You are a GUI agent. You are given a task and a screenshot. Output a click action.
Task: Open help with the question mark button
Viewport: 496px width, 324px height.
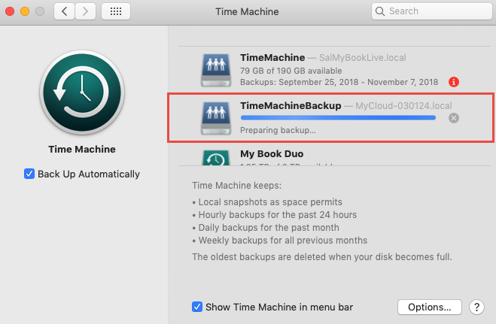click(x=476, y=307)
